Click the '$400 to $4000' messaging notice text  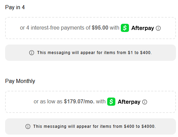pyautogui.click(x=94, y=126)
